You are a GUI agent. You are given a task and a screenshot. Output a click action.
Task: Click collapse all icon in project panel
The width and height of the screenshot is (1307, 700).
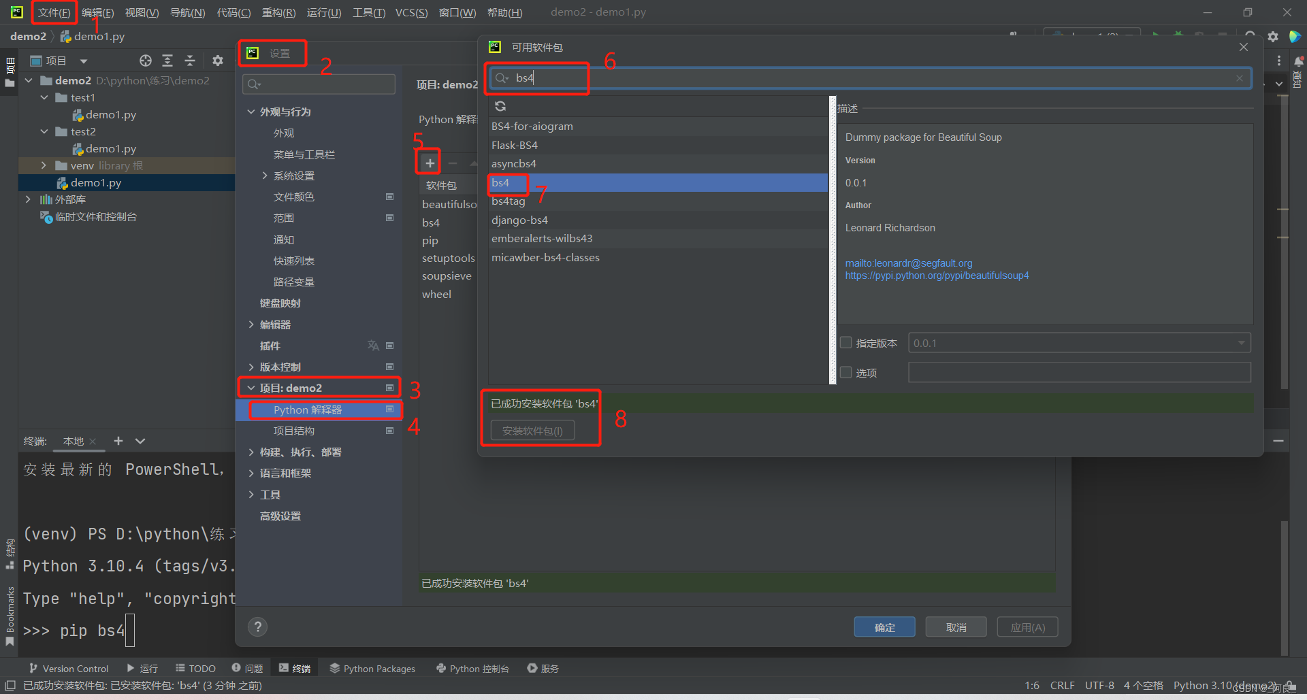point(190,61)
